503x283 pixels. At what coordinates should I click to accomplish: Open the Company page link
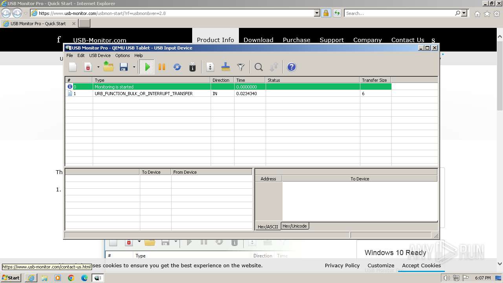click(x=367, y=40)
